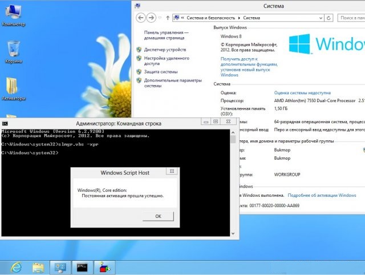Switch to the Control Panel taskbar button
This screenshot has height=275, width=365.
pos(60,268)
